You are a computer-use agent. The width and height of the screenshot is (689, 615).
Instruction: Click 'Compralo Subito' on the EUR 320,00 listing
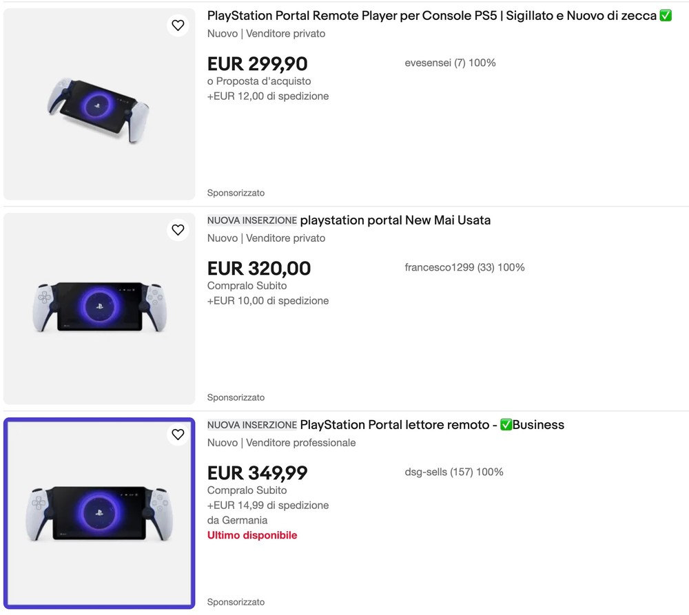coord(247,286)
